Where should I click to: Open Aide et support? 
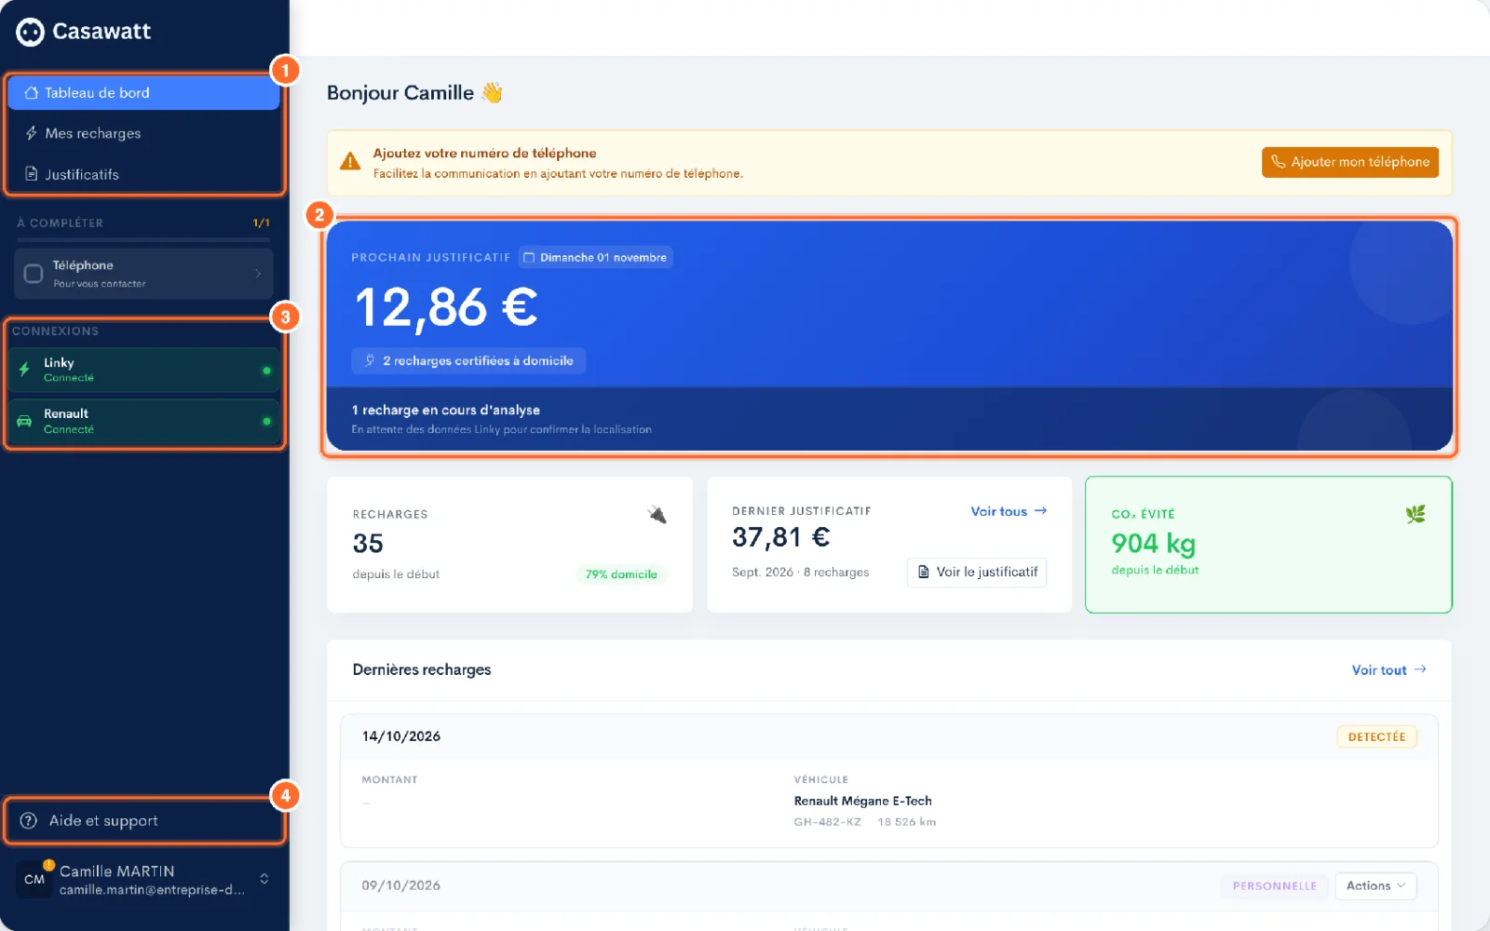[143, 821]
